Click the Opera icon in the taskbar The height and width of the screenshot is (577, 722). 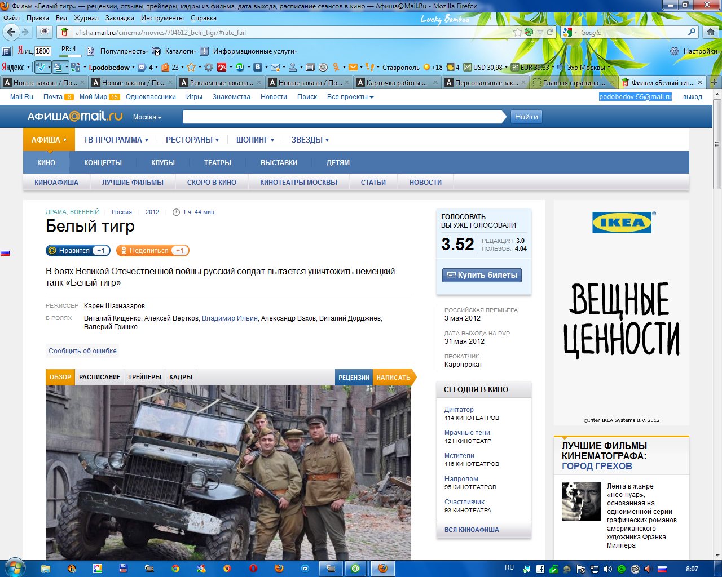click(253, 569)
